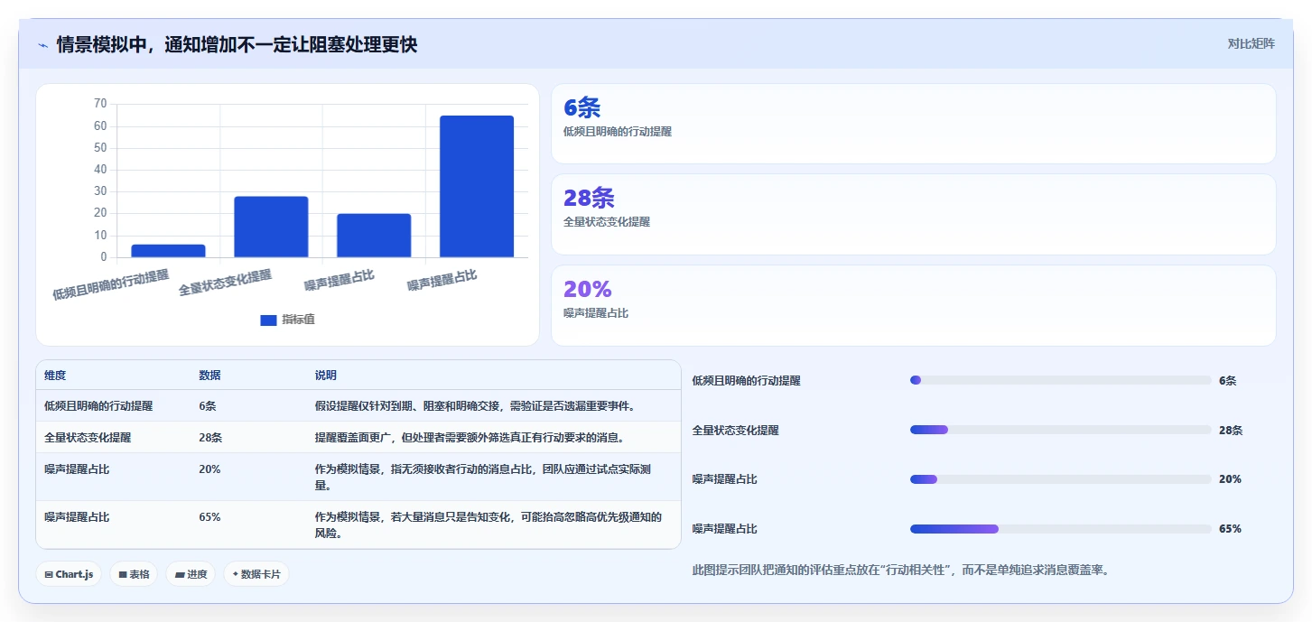Click the tallest chart bar at 65
The height and width of the screenshot is (622, 1312).
click(x=477, y=186)
